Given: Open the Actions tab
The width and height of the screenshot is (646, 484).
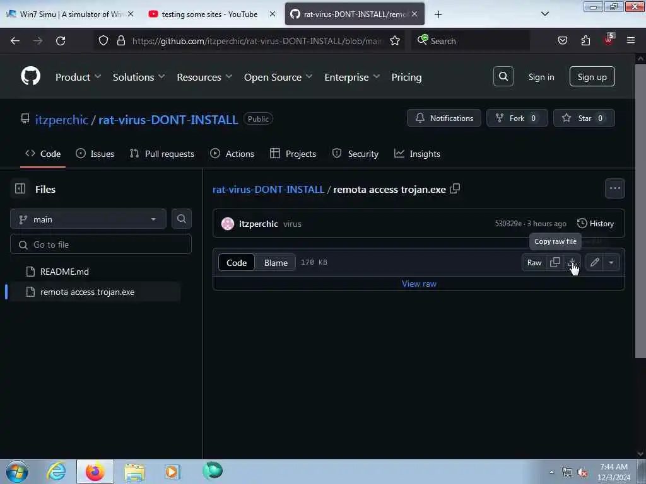Looking at the screenshot, I should tap(232, 154).
